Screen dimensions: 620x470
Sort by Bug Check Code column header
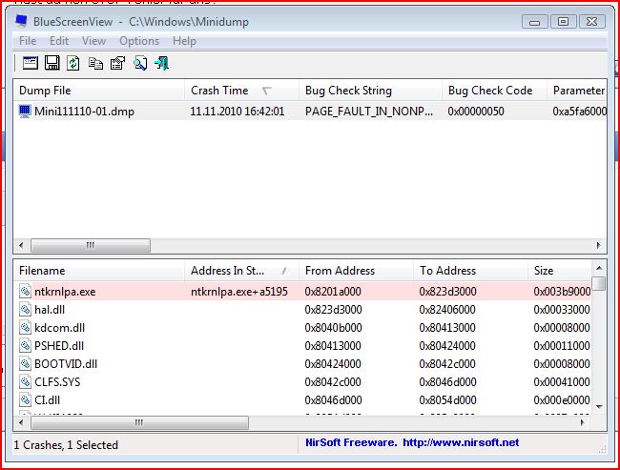494,91
